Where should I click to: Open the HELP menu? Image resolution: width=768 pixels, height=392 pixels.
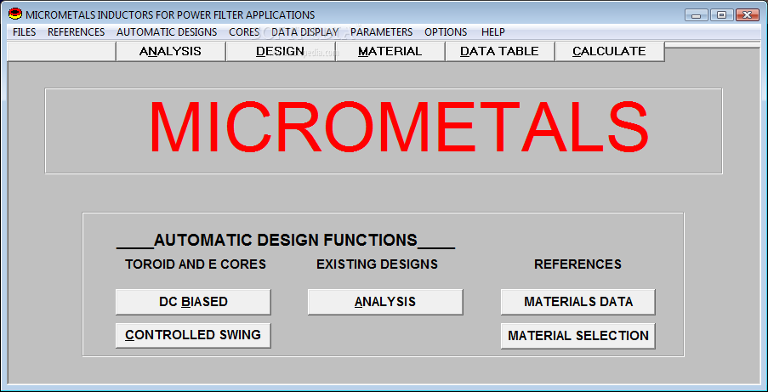pyautogui.click(x=492, y=32)
